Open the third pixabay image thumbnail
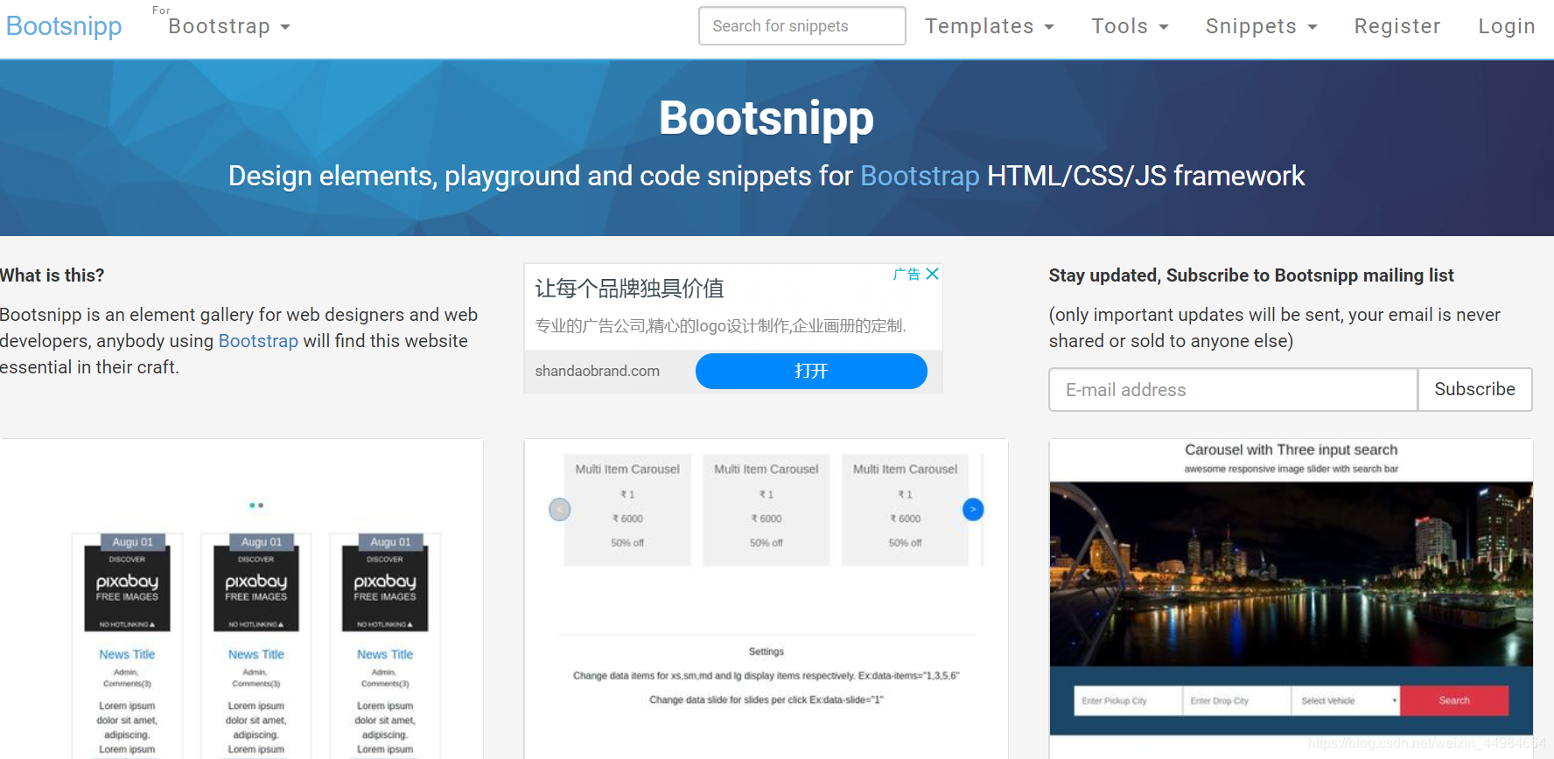The height and width of the screenshot is (759, 1554). click(385, 588)
